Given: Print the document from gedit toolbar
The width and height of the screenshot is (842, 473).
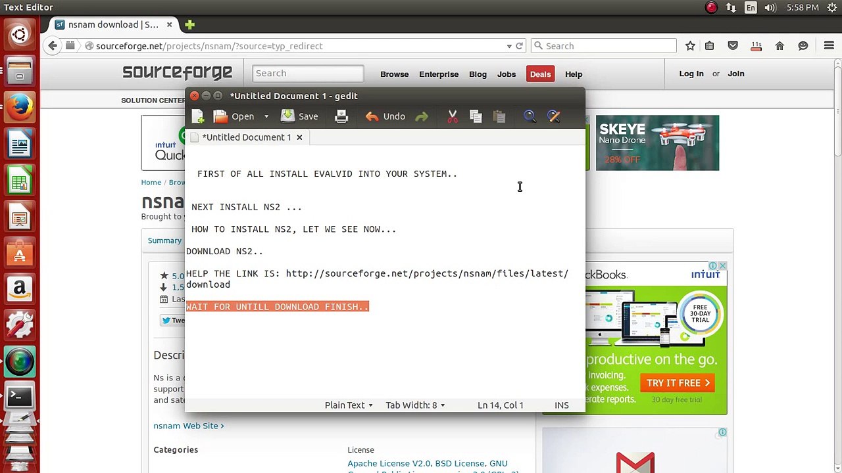Looking at the screenshot, I should tap(341, 116).
